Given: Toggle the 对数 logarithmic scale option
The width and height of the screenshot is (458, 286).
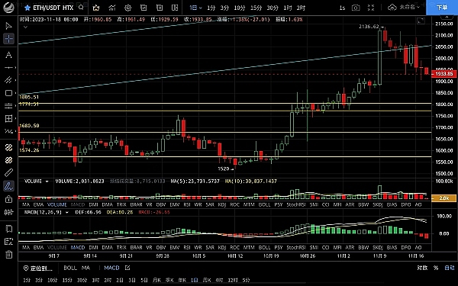Looking at the screenshot, I should [422, 268].
